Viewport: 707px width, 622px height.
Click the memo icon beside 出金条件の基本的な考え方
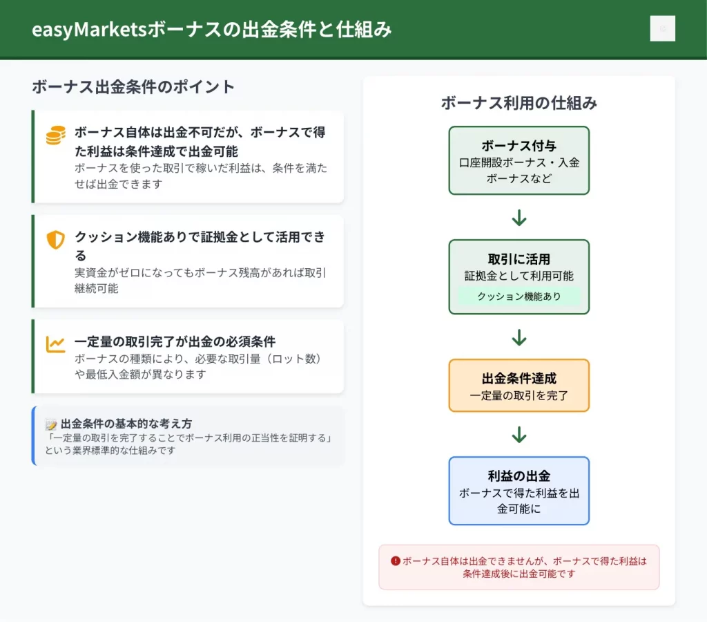point(50,424)
